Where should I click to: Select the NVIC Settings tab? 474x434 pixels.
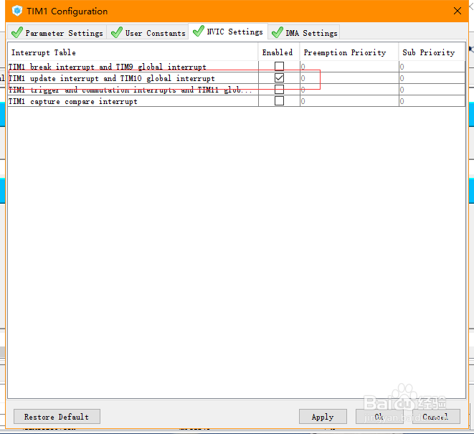tap(228, 32)
